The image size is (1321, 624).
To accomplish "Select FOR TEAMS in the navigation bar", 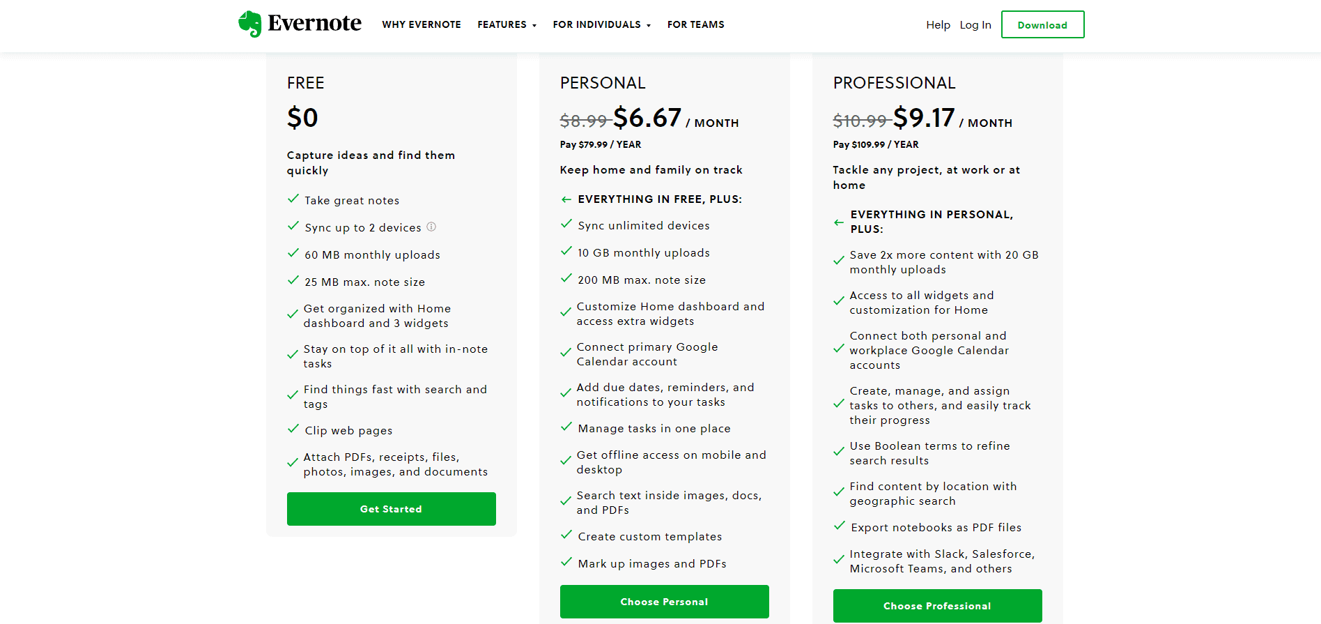I will (696, 24).
